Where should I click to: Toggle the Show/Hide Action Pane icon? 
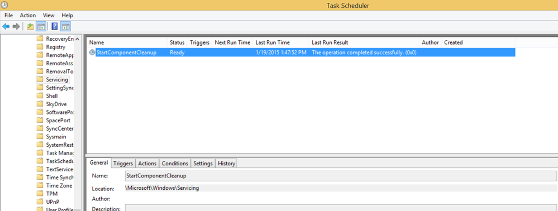coord(65,26)
